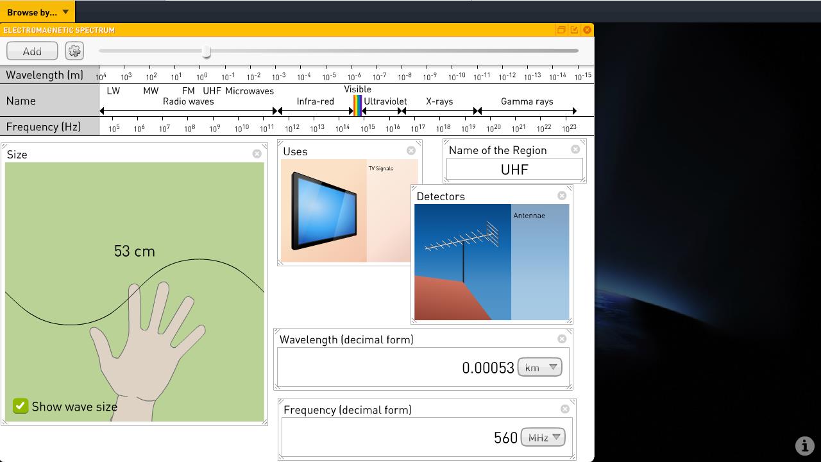Click the Gamma rays region label
Image resolution: width=821 pixels, height=462 pixels.
(527, 101)
